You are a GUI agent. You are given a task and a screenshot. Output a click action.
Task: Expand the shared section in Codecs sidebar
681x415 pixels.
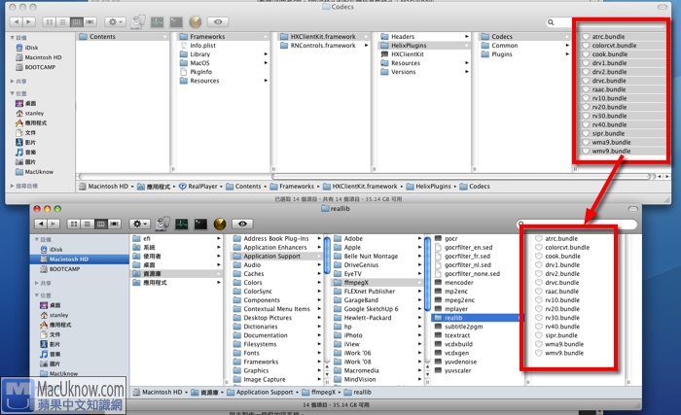click(13, 82)
